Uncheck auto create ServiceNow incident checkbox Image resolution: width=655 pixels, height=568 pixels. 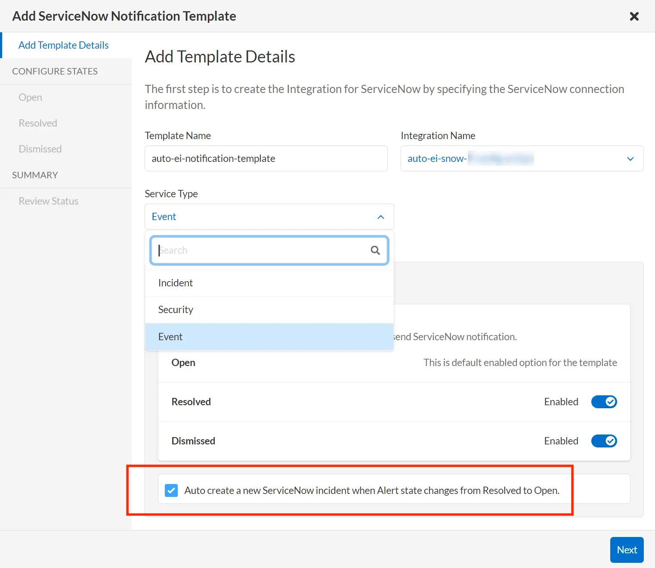171,490
